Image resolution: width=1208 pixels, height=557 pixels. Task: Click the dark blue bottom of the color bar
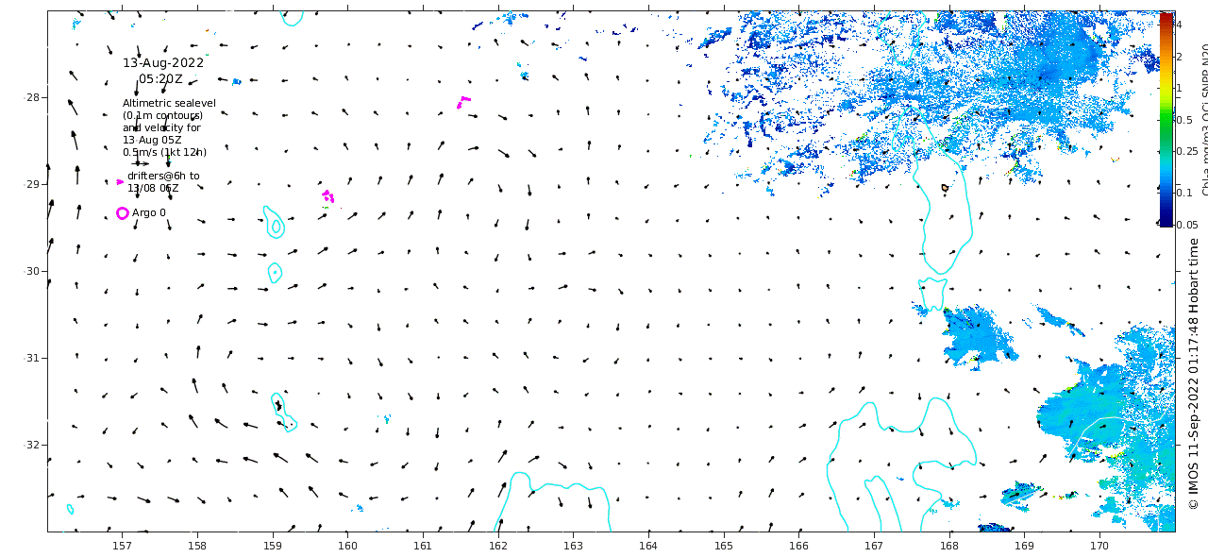coord(1166,221)
